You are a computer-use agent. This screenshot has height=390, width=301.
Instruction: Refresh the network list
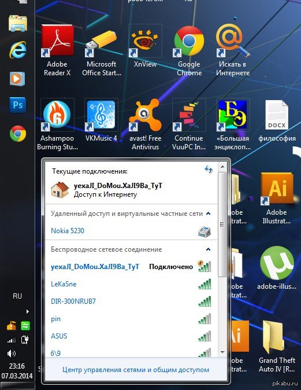pos(209,170)
